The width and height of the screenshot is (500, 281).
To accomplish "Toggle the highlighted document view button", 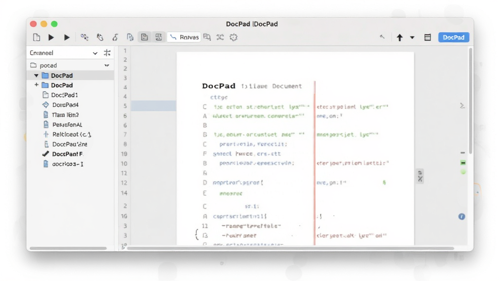I will pos(145,37).
